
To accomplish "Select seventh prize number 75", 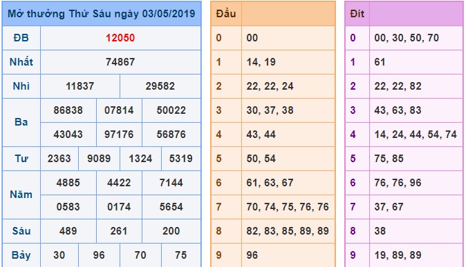I will (x=181, y=255).
